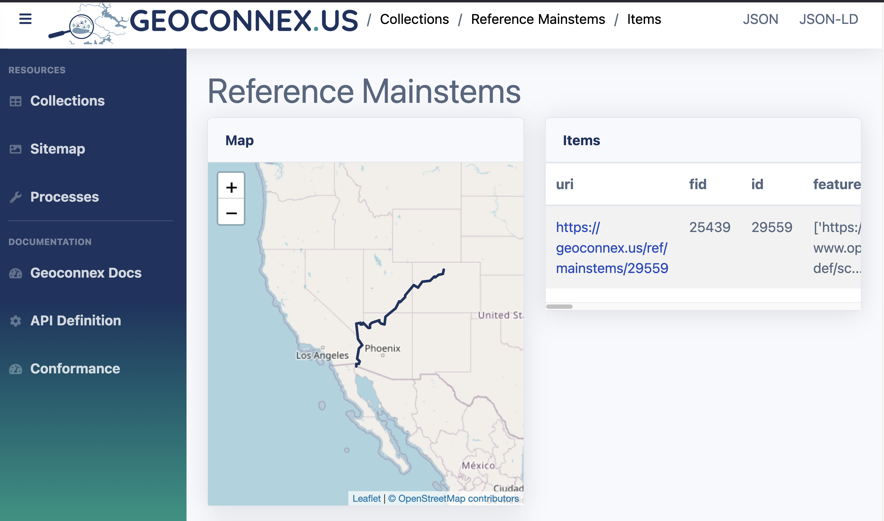Open Collections from sidebar menu

click(x=67, y=101)
